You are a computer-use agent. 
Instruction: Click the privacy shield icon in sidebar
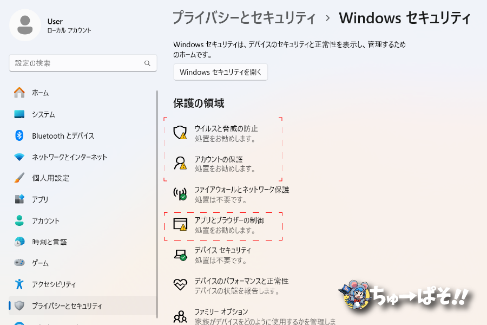point(19,305)
